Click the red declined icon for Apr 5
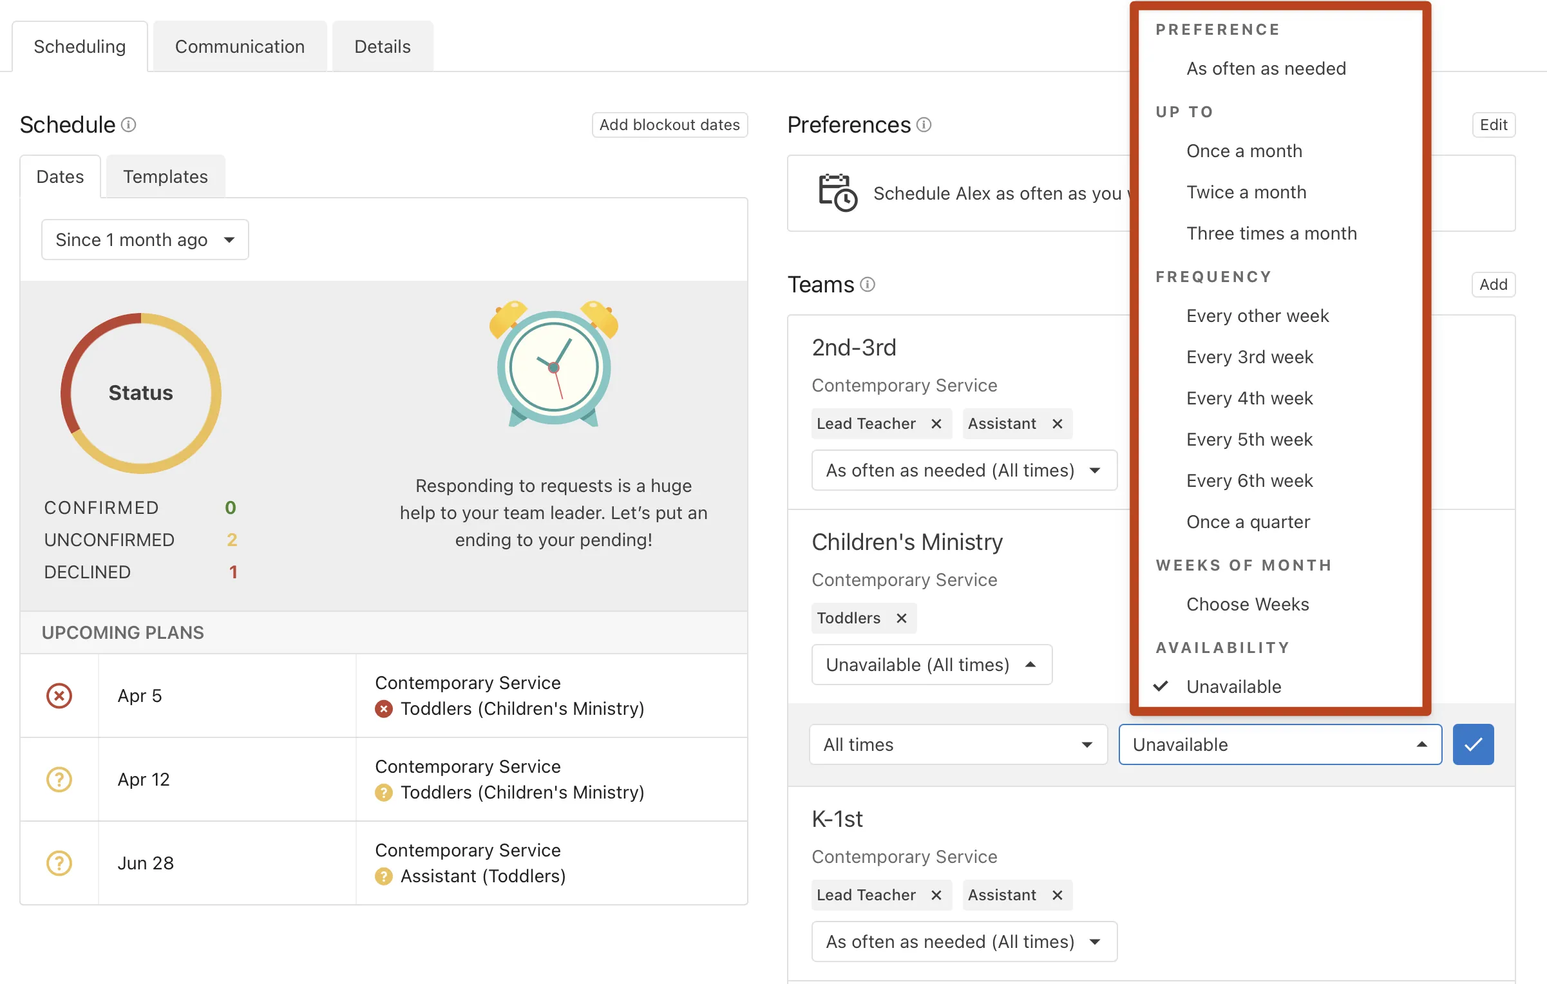1547x984 pixels. coord(59,695)
